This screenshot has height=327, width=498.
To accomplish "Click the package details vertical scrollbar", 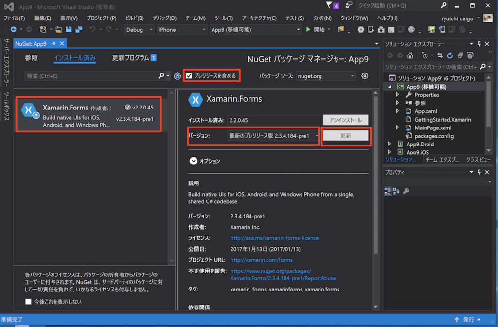I will pyautogui.click(x=375, y=175).
